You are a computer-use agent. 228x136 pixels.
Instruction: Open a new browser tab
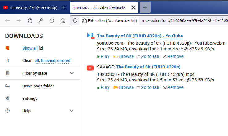145,7
